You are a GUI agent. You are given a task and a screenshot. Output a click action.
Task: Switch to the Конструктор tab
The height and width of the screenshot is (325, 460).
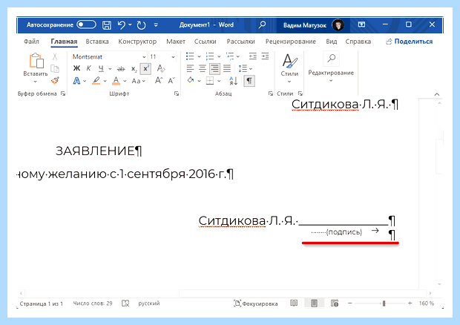point(137,42)
